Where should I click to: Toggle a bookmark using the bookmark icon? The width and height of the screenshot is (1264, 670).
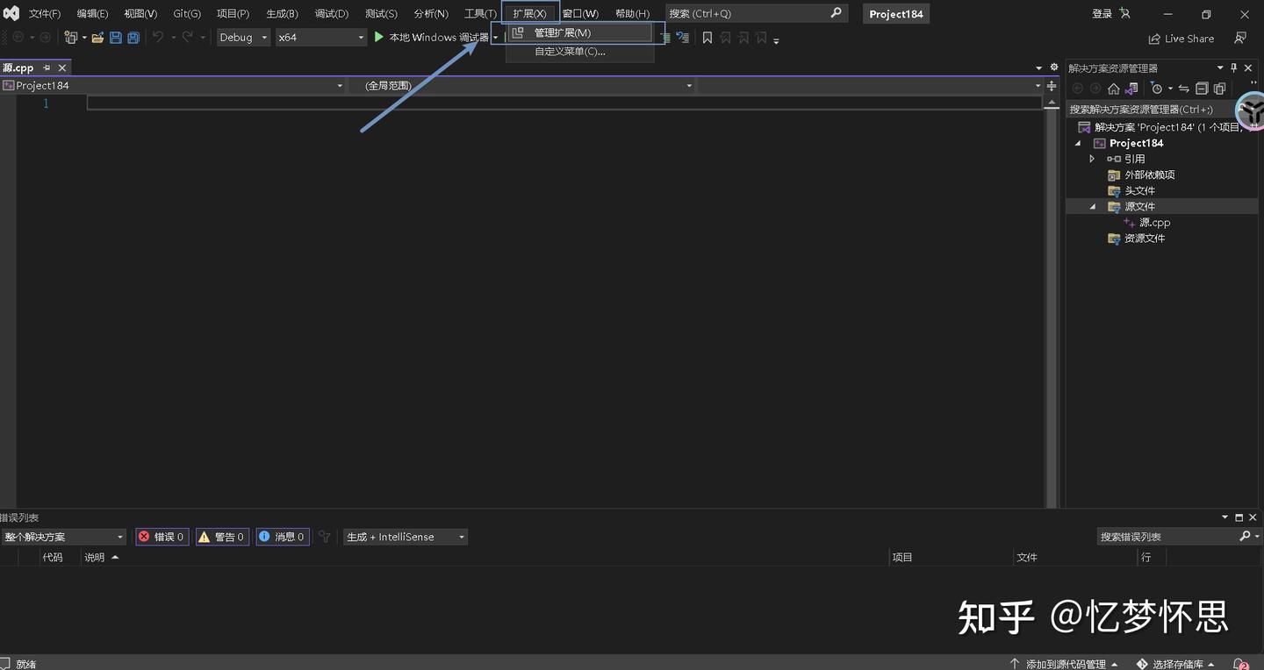click(707, 37)
